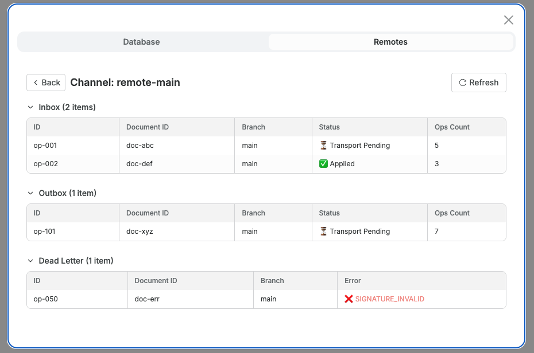Click the green check icon on the Applied row
This screenshot has height=353, width=534.
point(324,163)
